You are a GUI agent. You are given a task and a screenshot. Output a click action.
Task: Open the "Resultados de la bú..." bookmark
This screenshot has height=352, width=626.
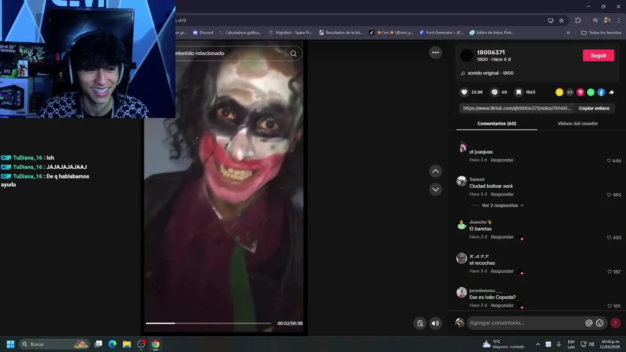coord(341,33)
